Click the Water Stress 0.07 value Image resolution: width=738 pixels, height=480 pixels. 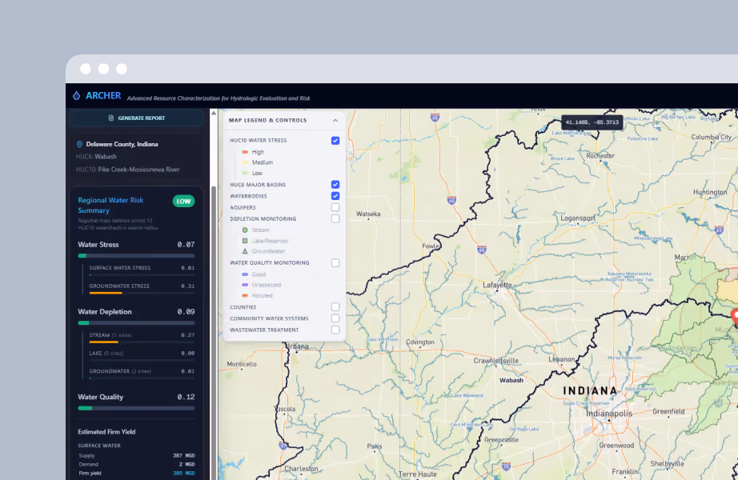click(x=186, y=245)
